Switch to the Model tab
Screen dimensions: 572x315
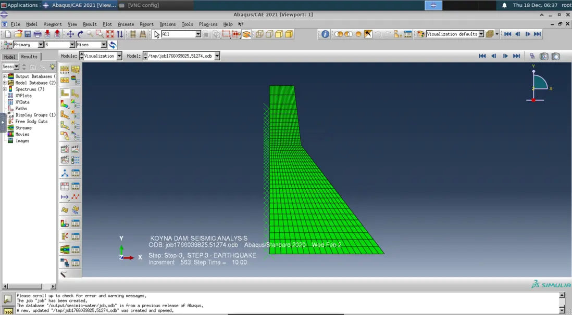click(x=9, y=57)
